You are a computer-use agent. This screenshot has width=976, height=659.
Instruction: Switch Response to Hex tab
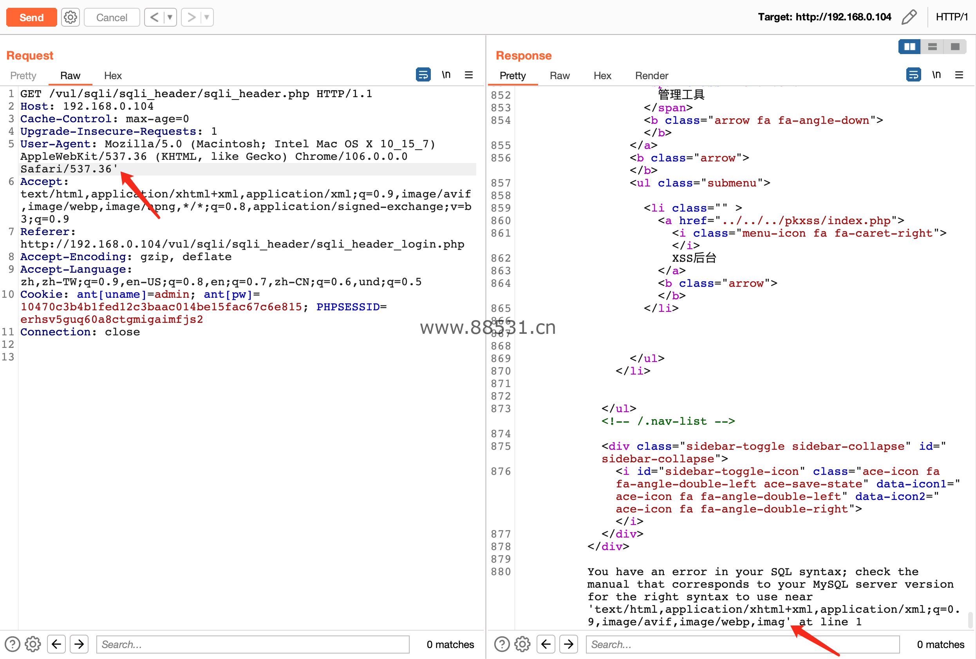coord(602,76)
